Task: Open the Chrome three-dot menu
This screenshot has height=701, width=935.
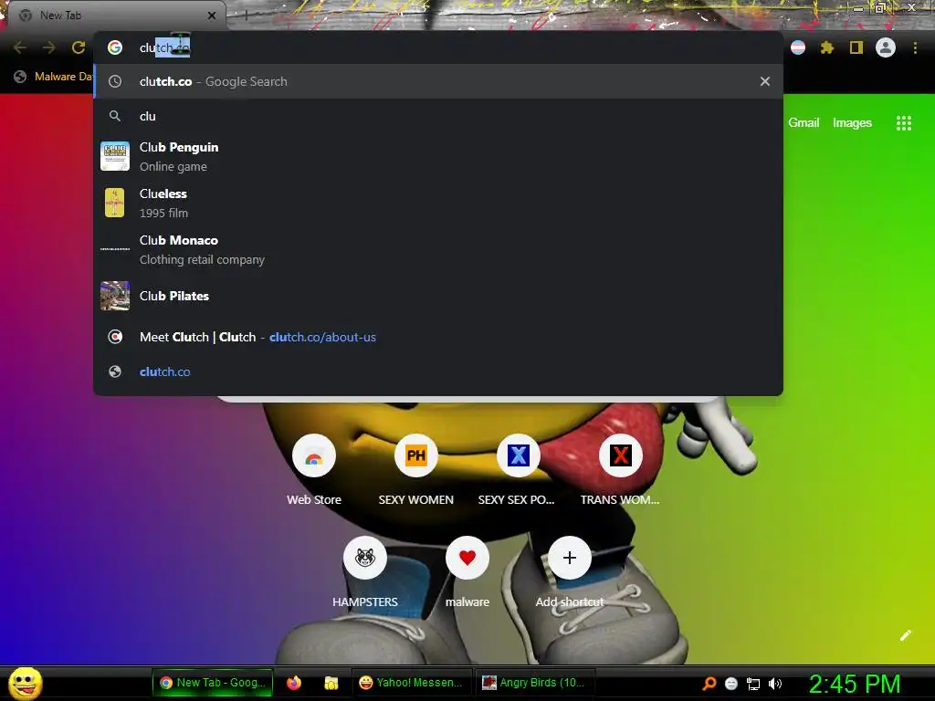Action: click(915, 47)
